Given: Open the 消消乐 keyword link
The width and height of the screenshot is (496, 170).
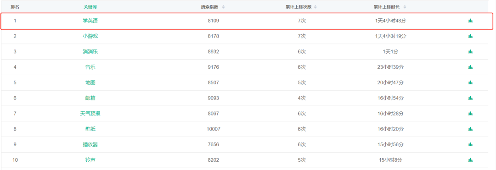Looking at the screenshot, I should [x=90, y=51].
